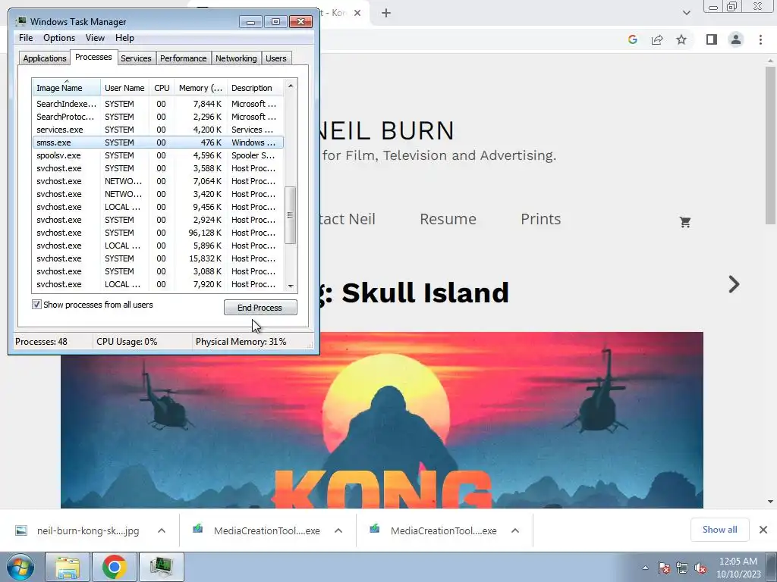
Task: Sort processes by CPU column
Action: (x=162, y=88)
